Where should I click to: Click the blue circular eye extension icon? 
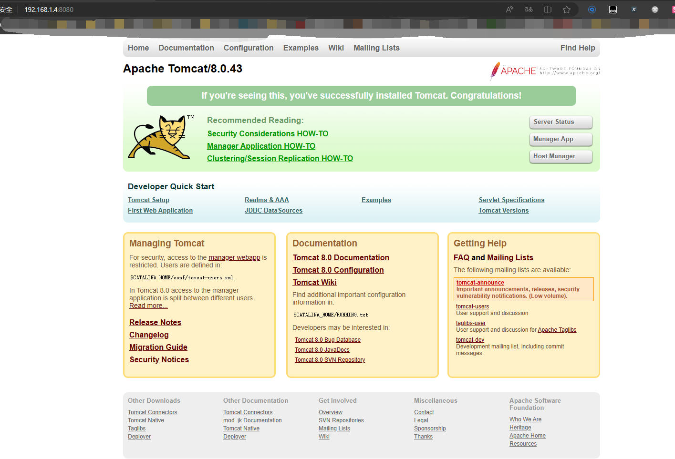pyautogui.click(x=592, y=10)
